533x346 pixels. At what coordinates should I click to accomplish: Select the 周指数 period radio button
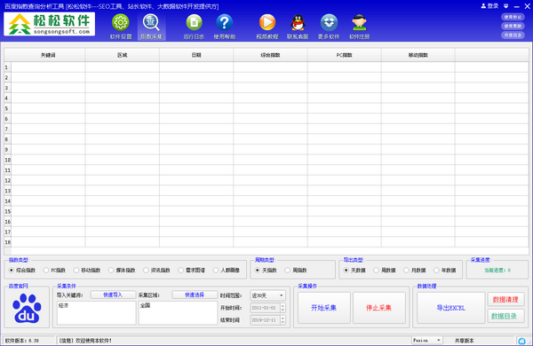(288, 271)
